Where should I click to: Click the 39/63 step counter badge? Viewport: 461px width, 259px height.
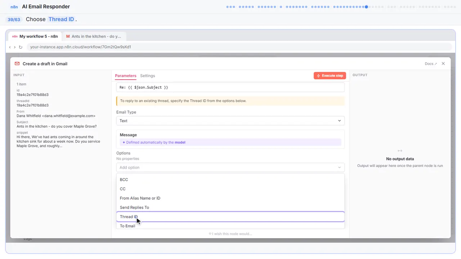pyautogui.click(x=14, y=19)
